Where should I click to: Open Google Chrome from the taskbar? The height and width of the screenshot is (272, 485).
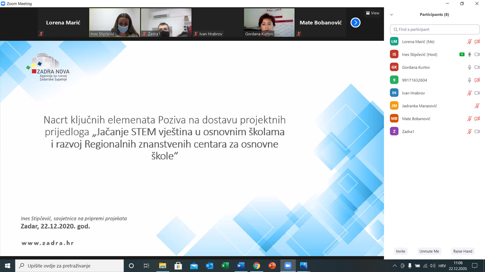pos(256,266)
